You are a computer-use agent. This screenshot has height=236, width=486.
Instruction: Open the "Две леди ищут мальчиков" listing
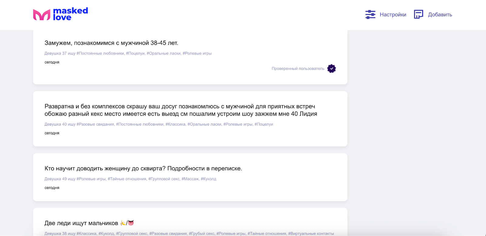pos(81,223)
